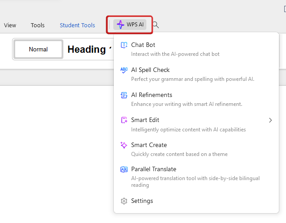Expand the Smart Edit submenu arrow
The image size is (286, 223).
[x=270, y=120]
